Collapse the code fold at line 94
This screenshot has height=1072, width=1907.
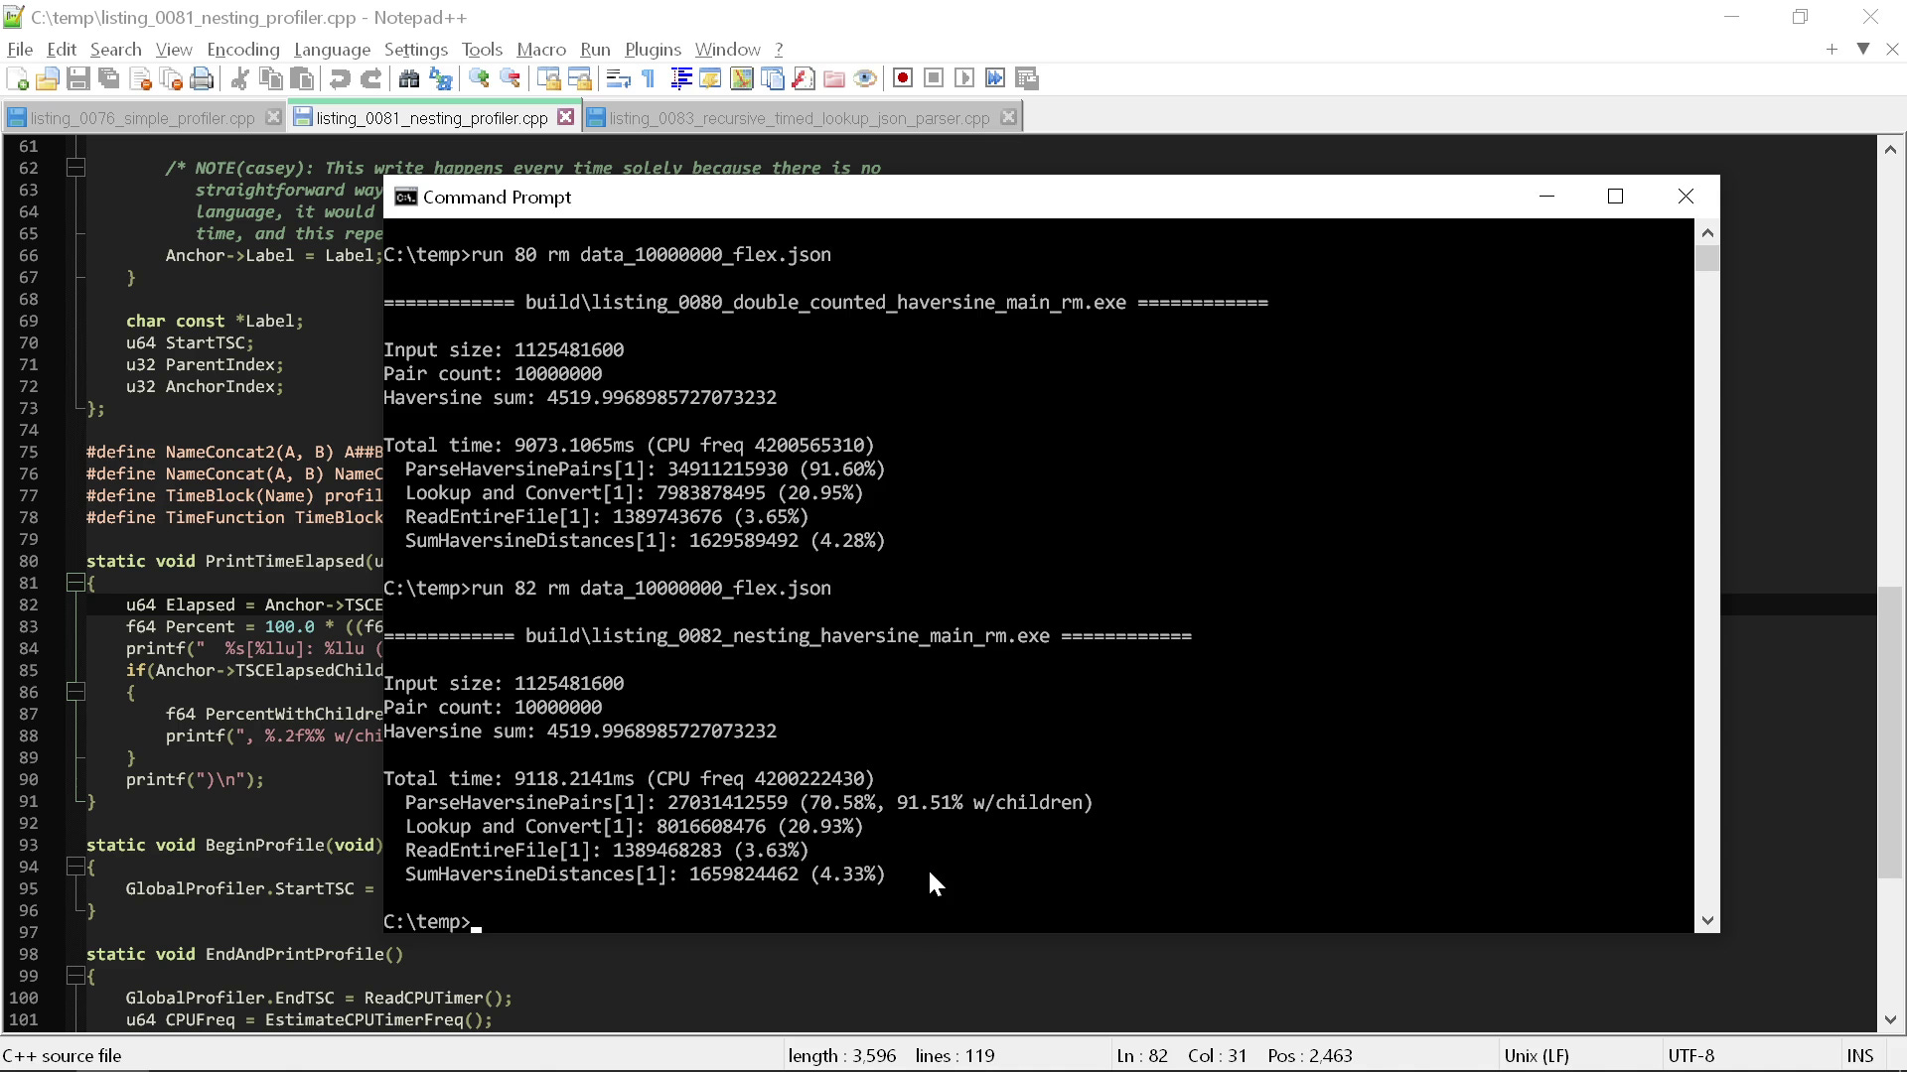click(75, 867)
